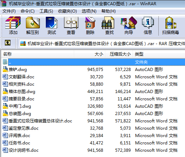
Task: Click the AutoCAD icon of 中闸门.dwg
Action: [5, 106]
